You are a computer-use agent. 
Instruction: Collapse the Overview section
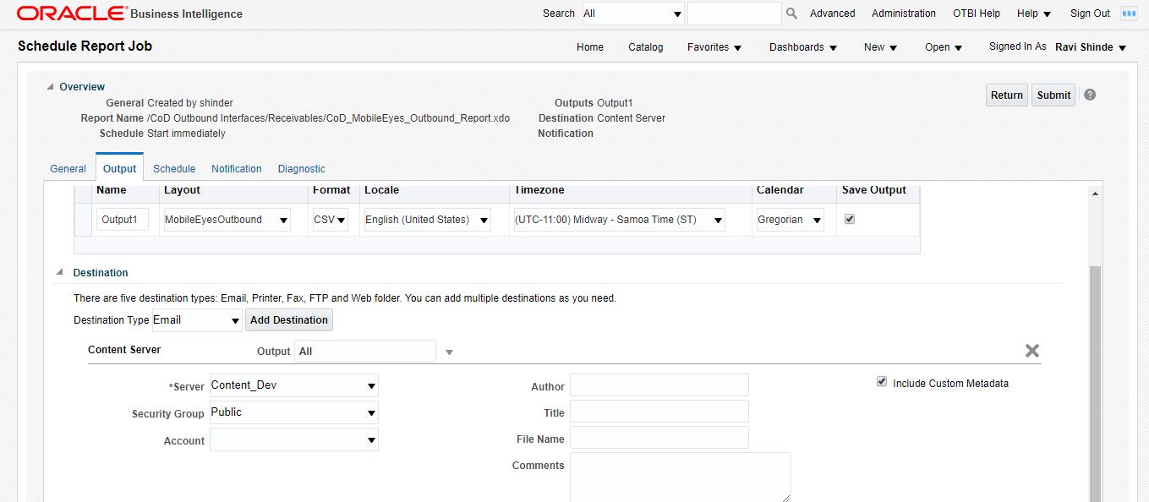pyautogui.click(x=51, y=86)
